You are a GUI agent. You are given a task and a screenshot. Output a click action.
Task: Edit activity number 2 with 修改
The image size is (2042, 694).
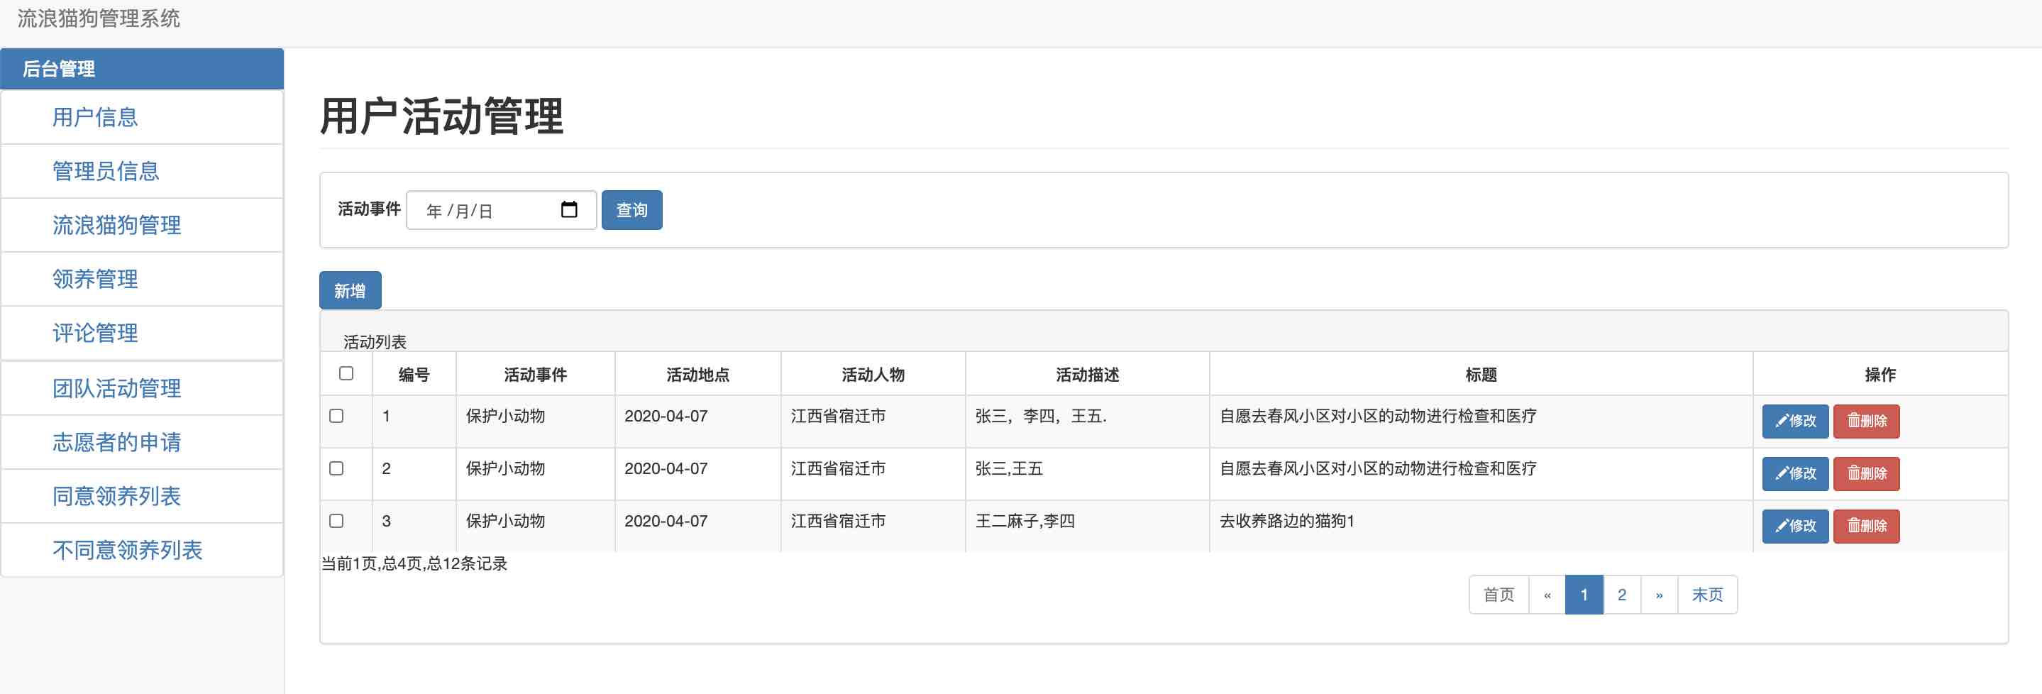click(x=1794, y=473)
